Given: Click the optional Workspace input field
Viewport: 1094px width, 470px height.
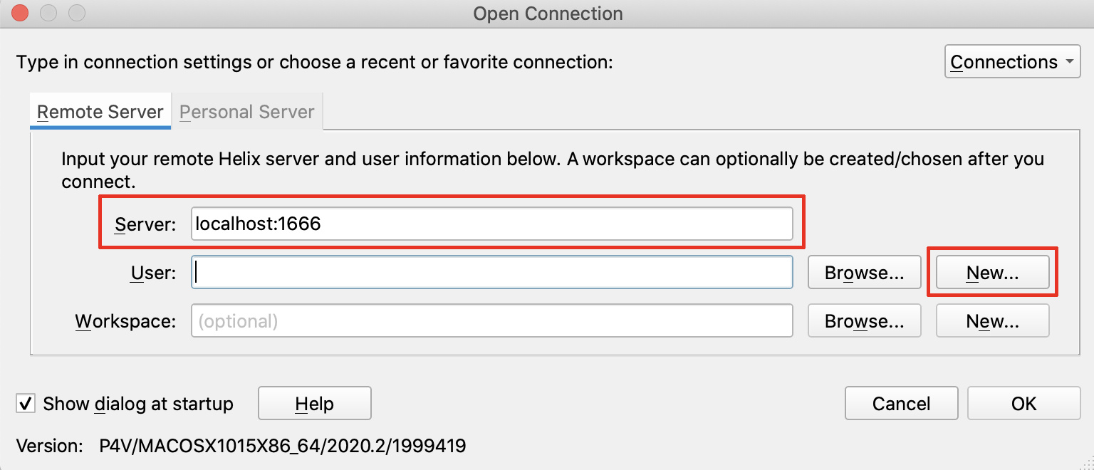Looking at the screenshot, I should [x=491, y=321].
